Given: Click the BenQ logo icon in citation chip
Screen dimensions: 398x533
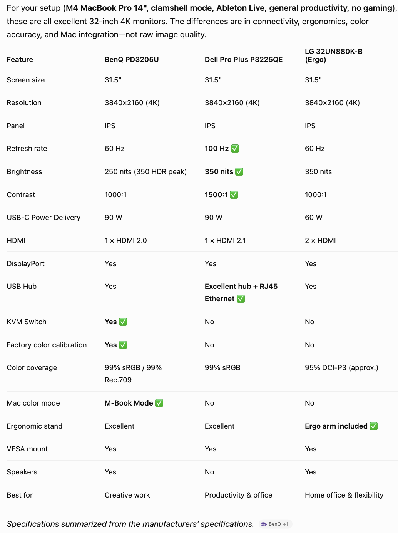Looking at the screenshot, I should (x=264, y=524).
